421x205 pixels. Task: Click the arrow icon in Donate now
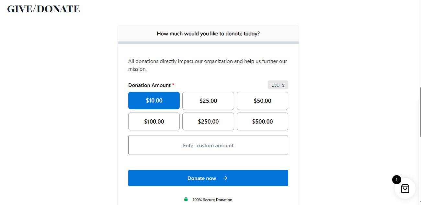pos(225,178)
